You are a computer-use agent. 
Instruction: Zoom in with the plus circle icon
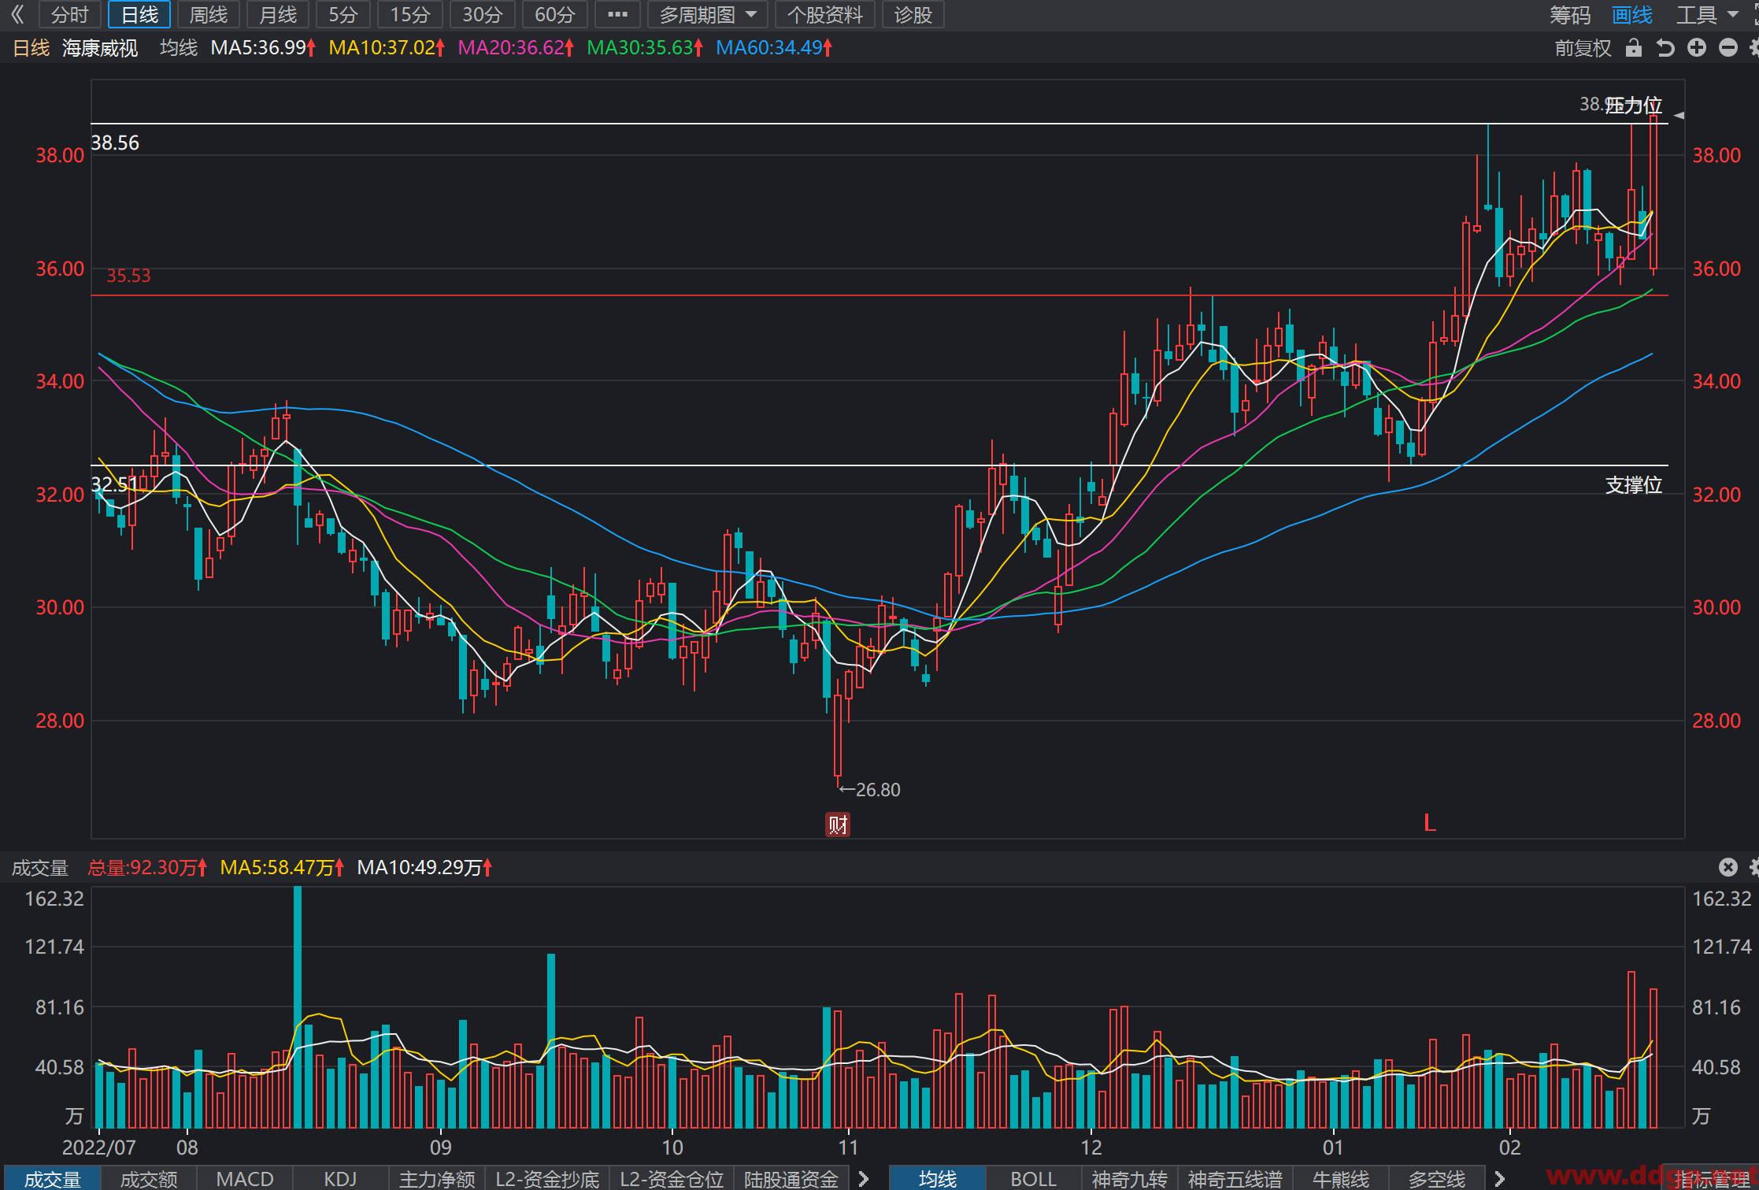point(1697,48)
